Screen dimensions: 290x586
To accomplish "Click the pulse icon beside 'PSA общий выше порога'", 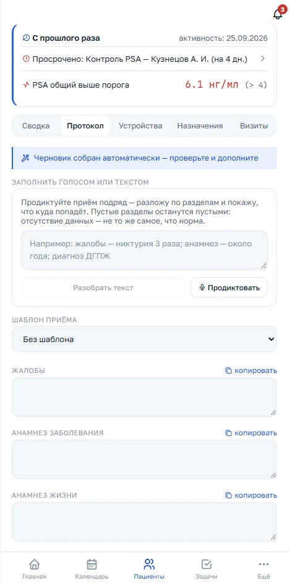I will click(x=26, y=85).
